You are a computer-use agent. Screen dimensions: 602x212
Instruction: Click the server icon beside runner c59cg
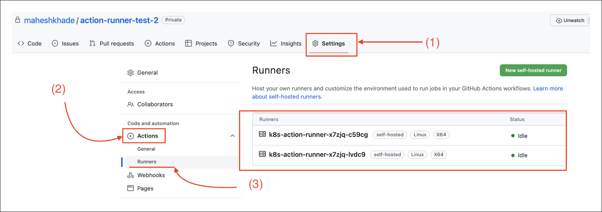point(262,134)
